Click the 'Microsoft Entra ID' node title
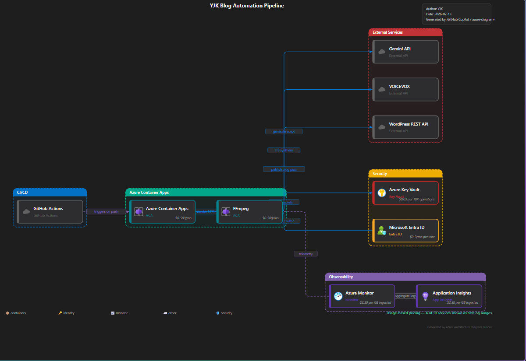 [x=407, y=228]
